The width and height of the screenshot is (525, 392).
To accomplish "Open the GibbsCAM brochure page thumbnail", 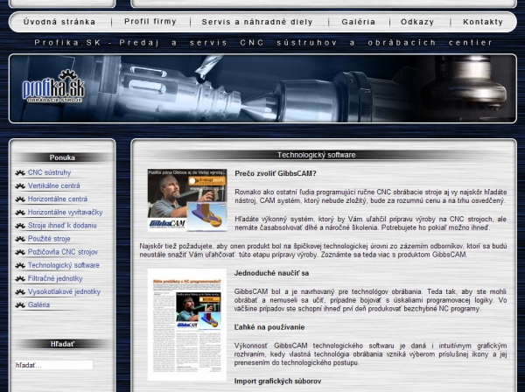I will [187, 325].
